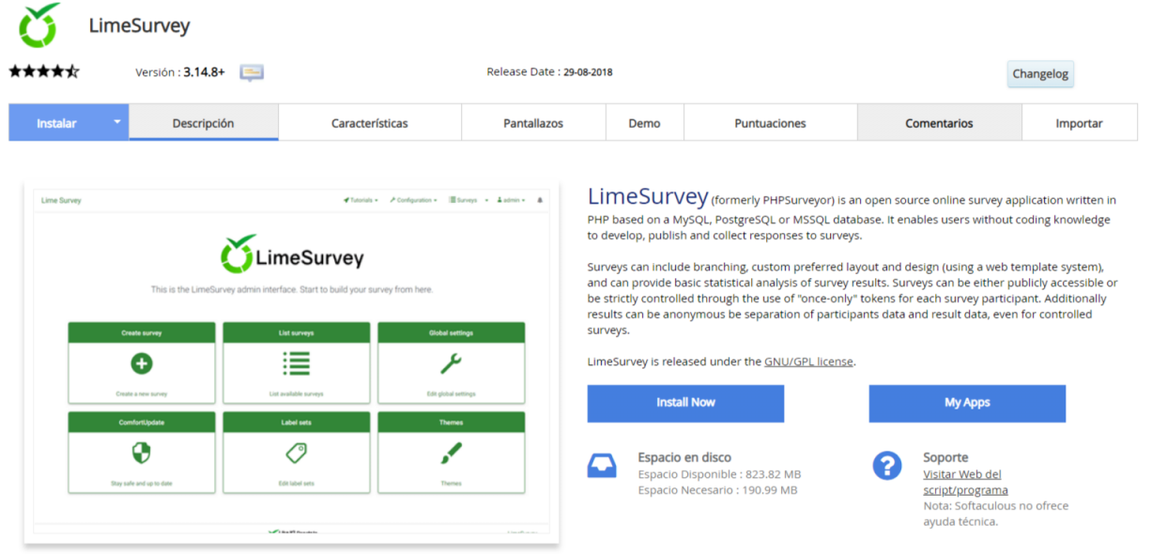Click the Release Date 29-08-2018 text
This screenshot has width=1151, height=554.
(x=549, y=71)
